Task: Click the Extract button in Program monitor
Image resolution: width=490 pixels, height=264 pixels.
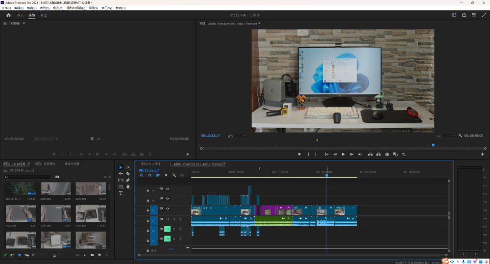Action: (x=379, y=154)
